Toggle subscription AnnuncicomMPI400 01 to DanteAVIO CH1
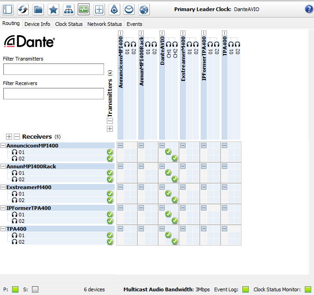314x295 pixels. point(168,152)
